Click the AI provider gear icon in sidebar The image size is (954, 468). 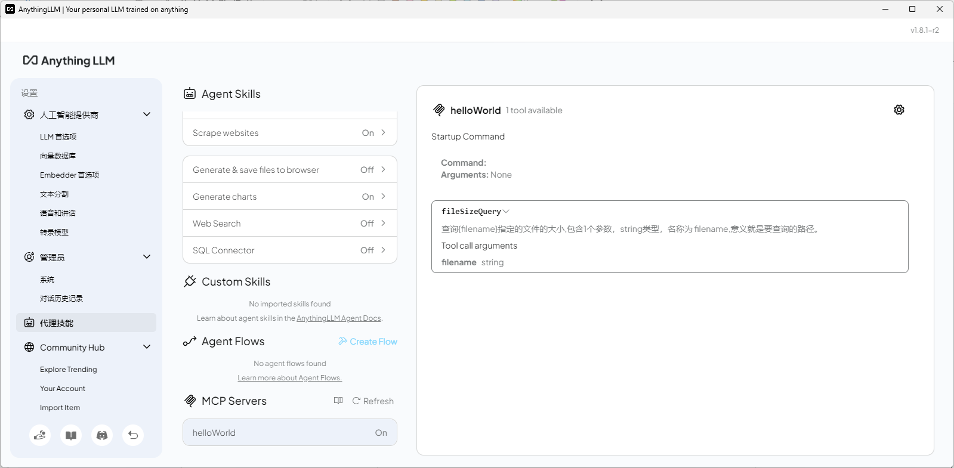tap(29, 114)
